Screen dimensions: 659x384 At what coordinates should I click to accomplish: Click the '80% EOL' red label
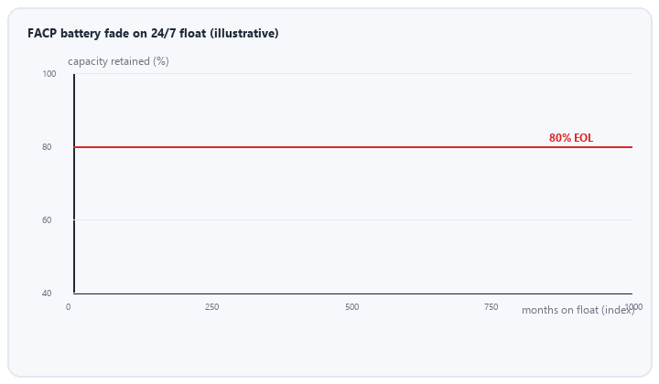pyautogui.click(x=571, y=138)
